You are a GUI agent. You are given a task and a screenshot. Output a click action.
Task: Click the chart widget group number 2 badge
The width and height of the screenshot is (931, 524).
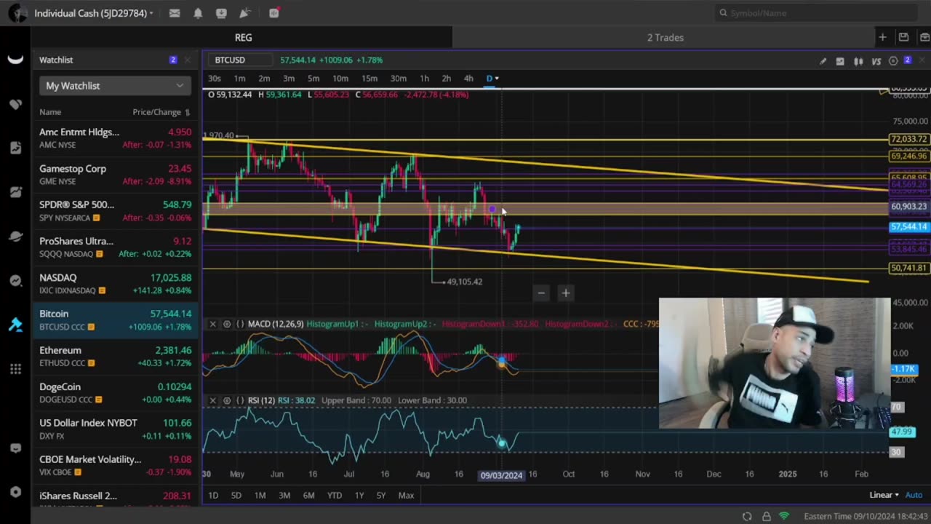908,60
